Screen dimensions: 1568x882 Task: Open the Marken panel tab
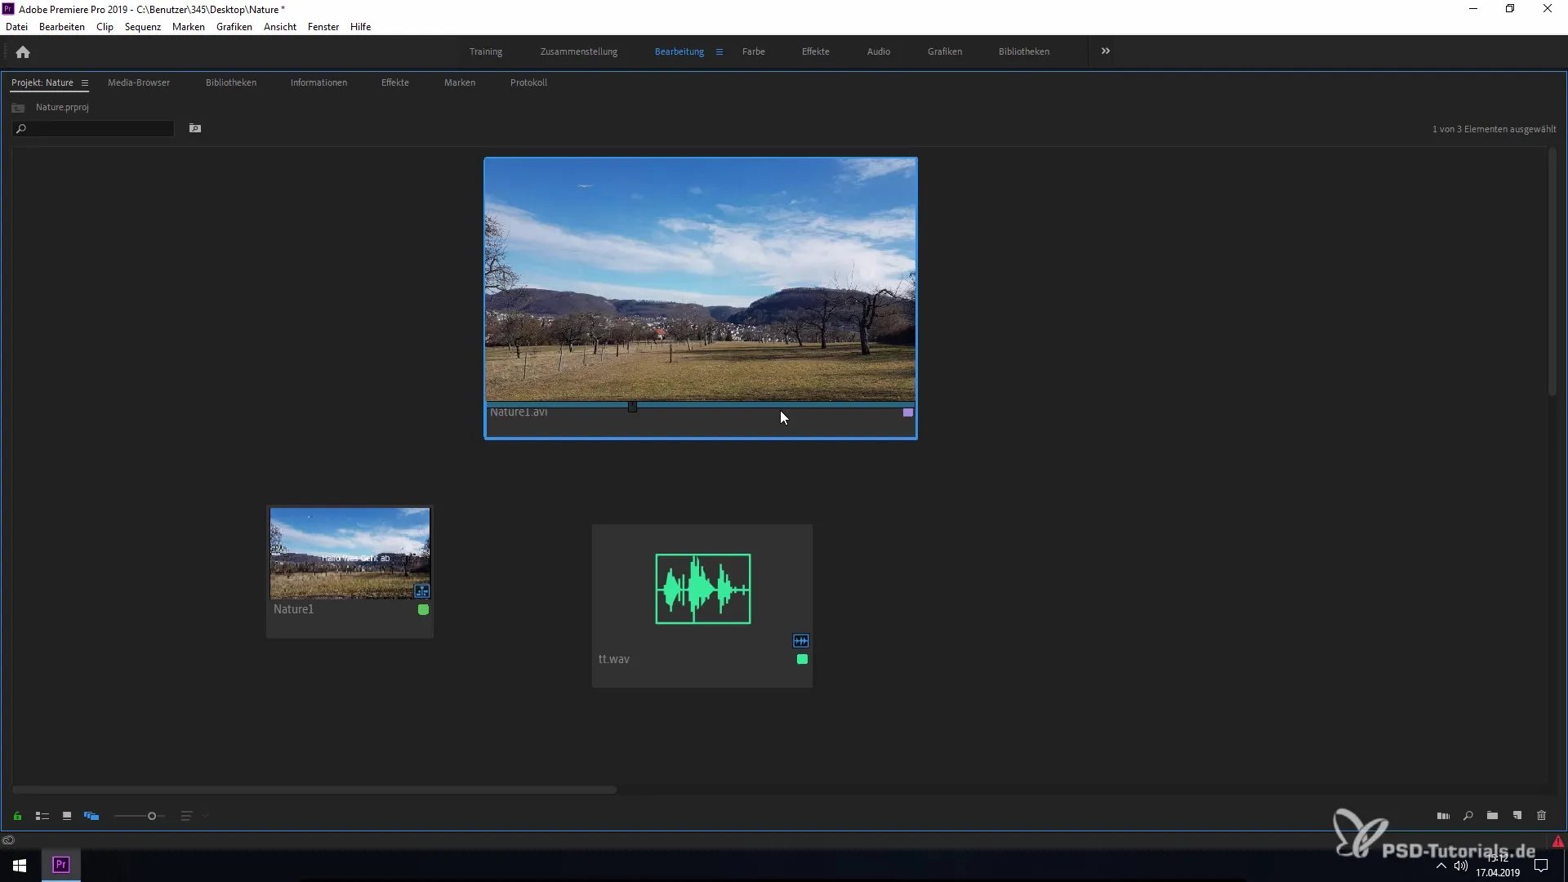click(x=460, y=82)
